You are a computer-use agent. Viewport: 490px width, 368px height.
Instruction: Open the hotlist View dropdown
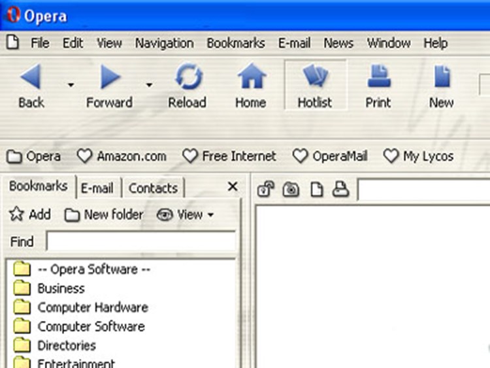(186, 215)
